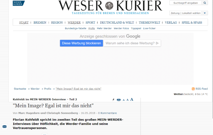This screenshot has width=213, height=135.
Task: Click the pin bookmark article icon
Action: [x=113, y=100]
